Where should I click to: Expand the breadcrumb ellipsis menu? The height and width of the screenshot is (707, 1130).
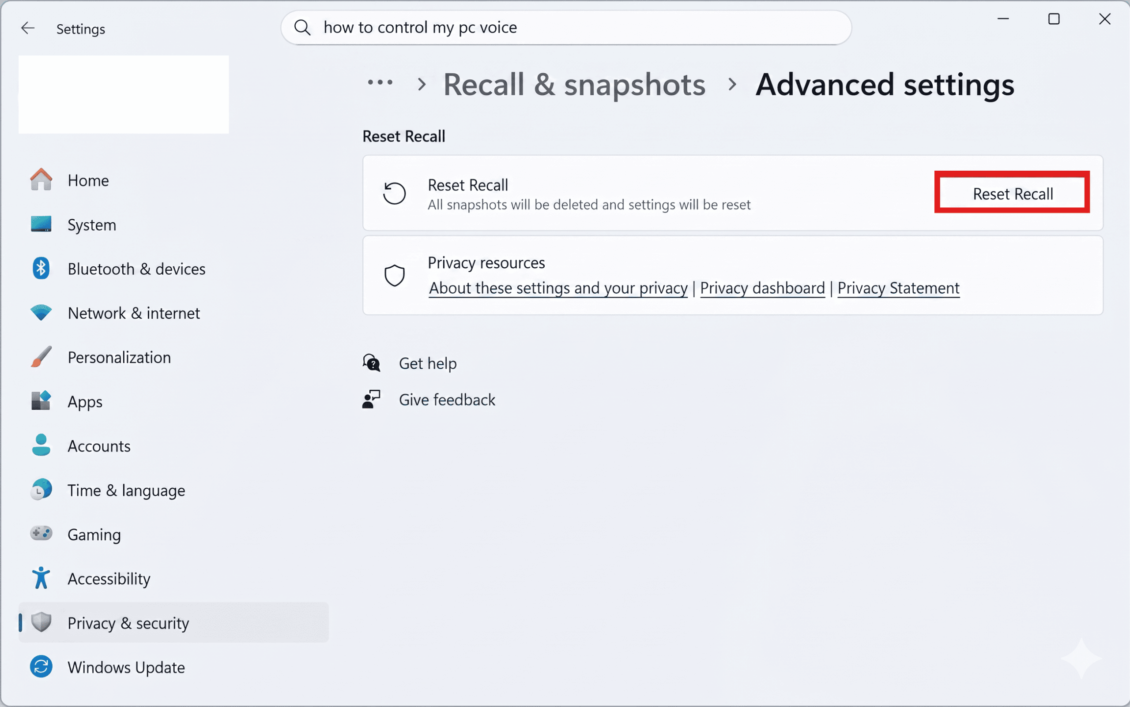[380, 83]
